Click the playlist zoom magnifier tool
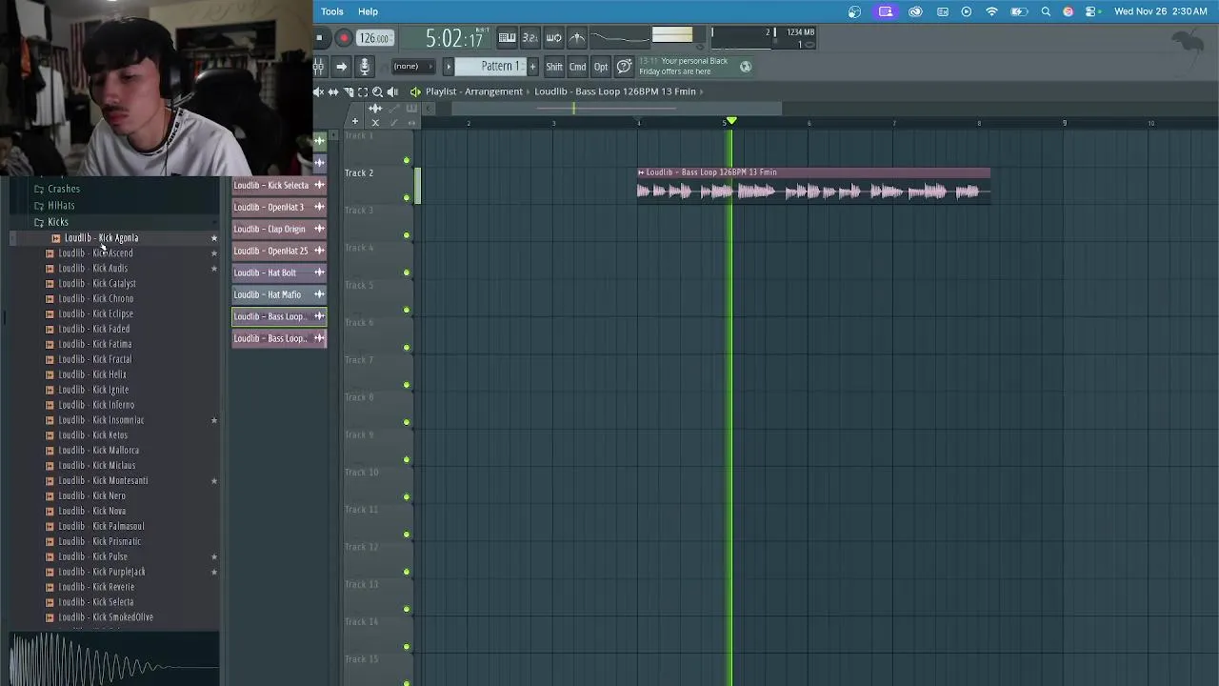Viewport: 1219px width, 686px height. click(x=377, y=91)
